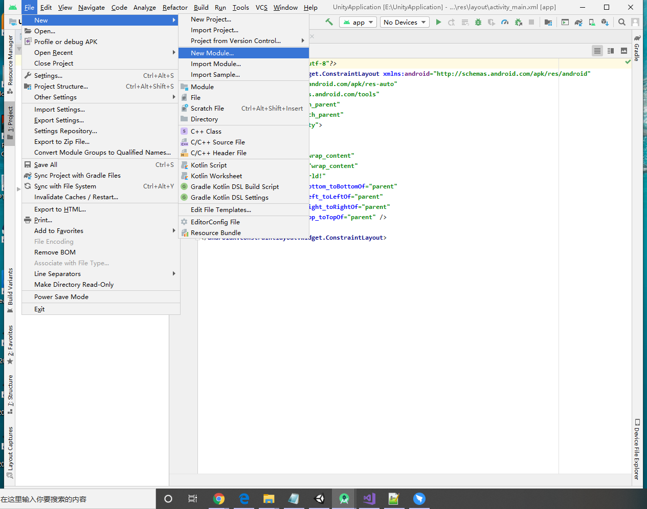Expand the Other Settings submenu
The width and height of the screenshot is (647, 509).
[101, 97]
